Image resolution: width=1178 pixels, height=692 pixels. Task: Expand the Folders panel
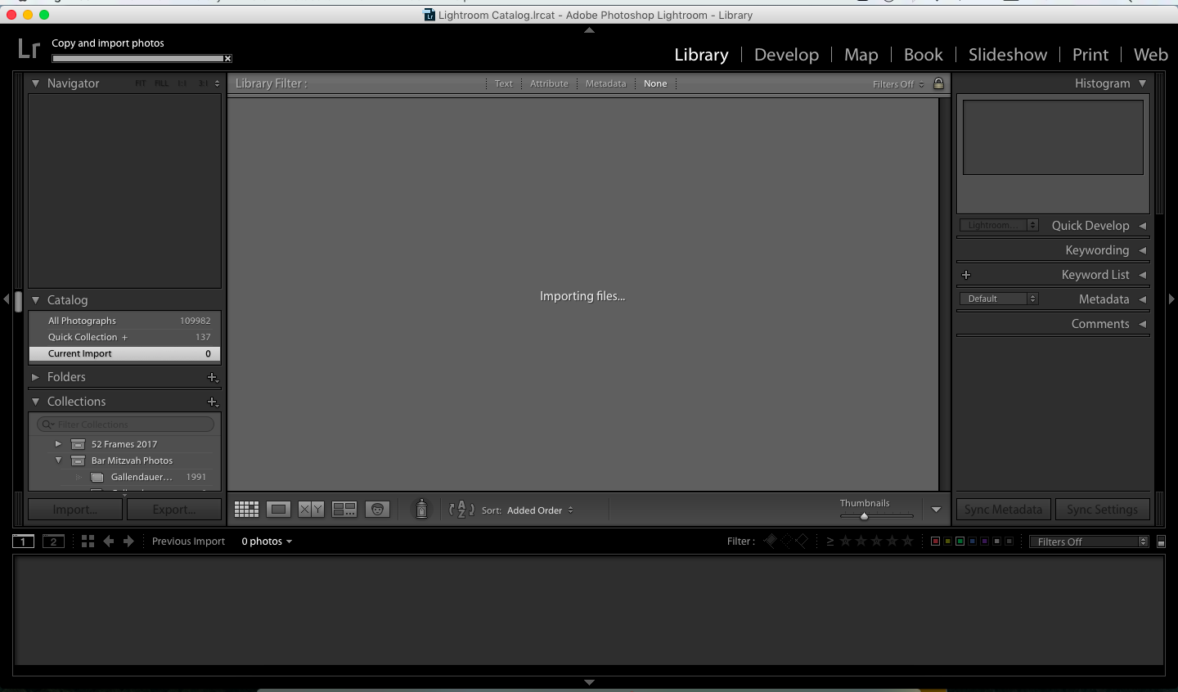pyautogui.click(x=35, y=377)
